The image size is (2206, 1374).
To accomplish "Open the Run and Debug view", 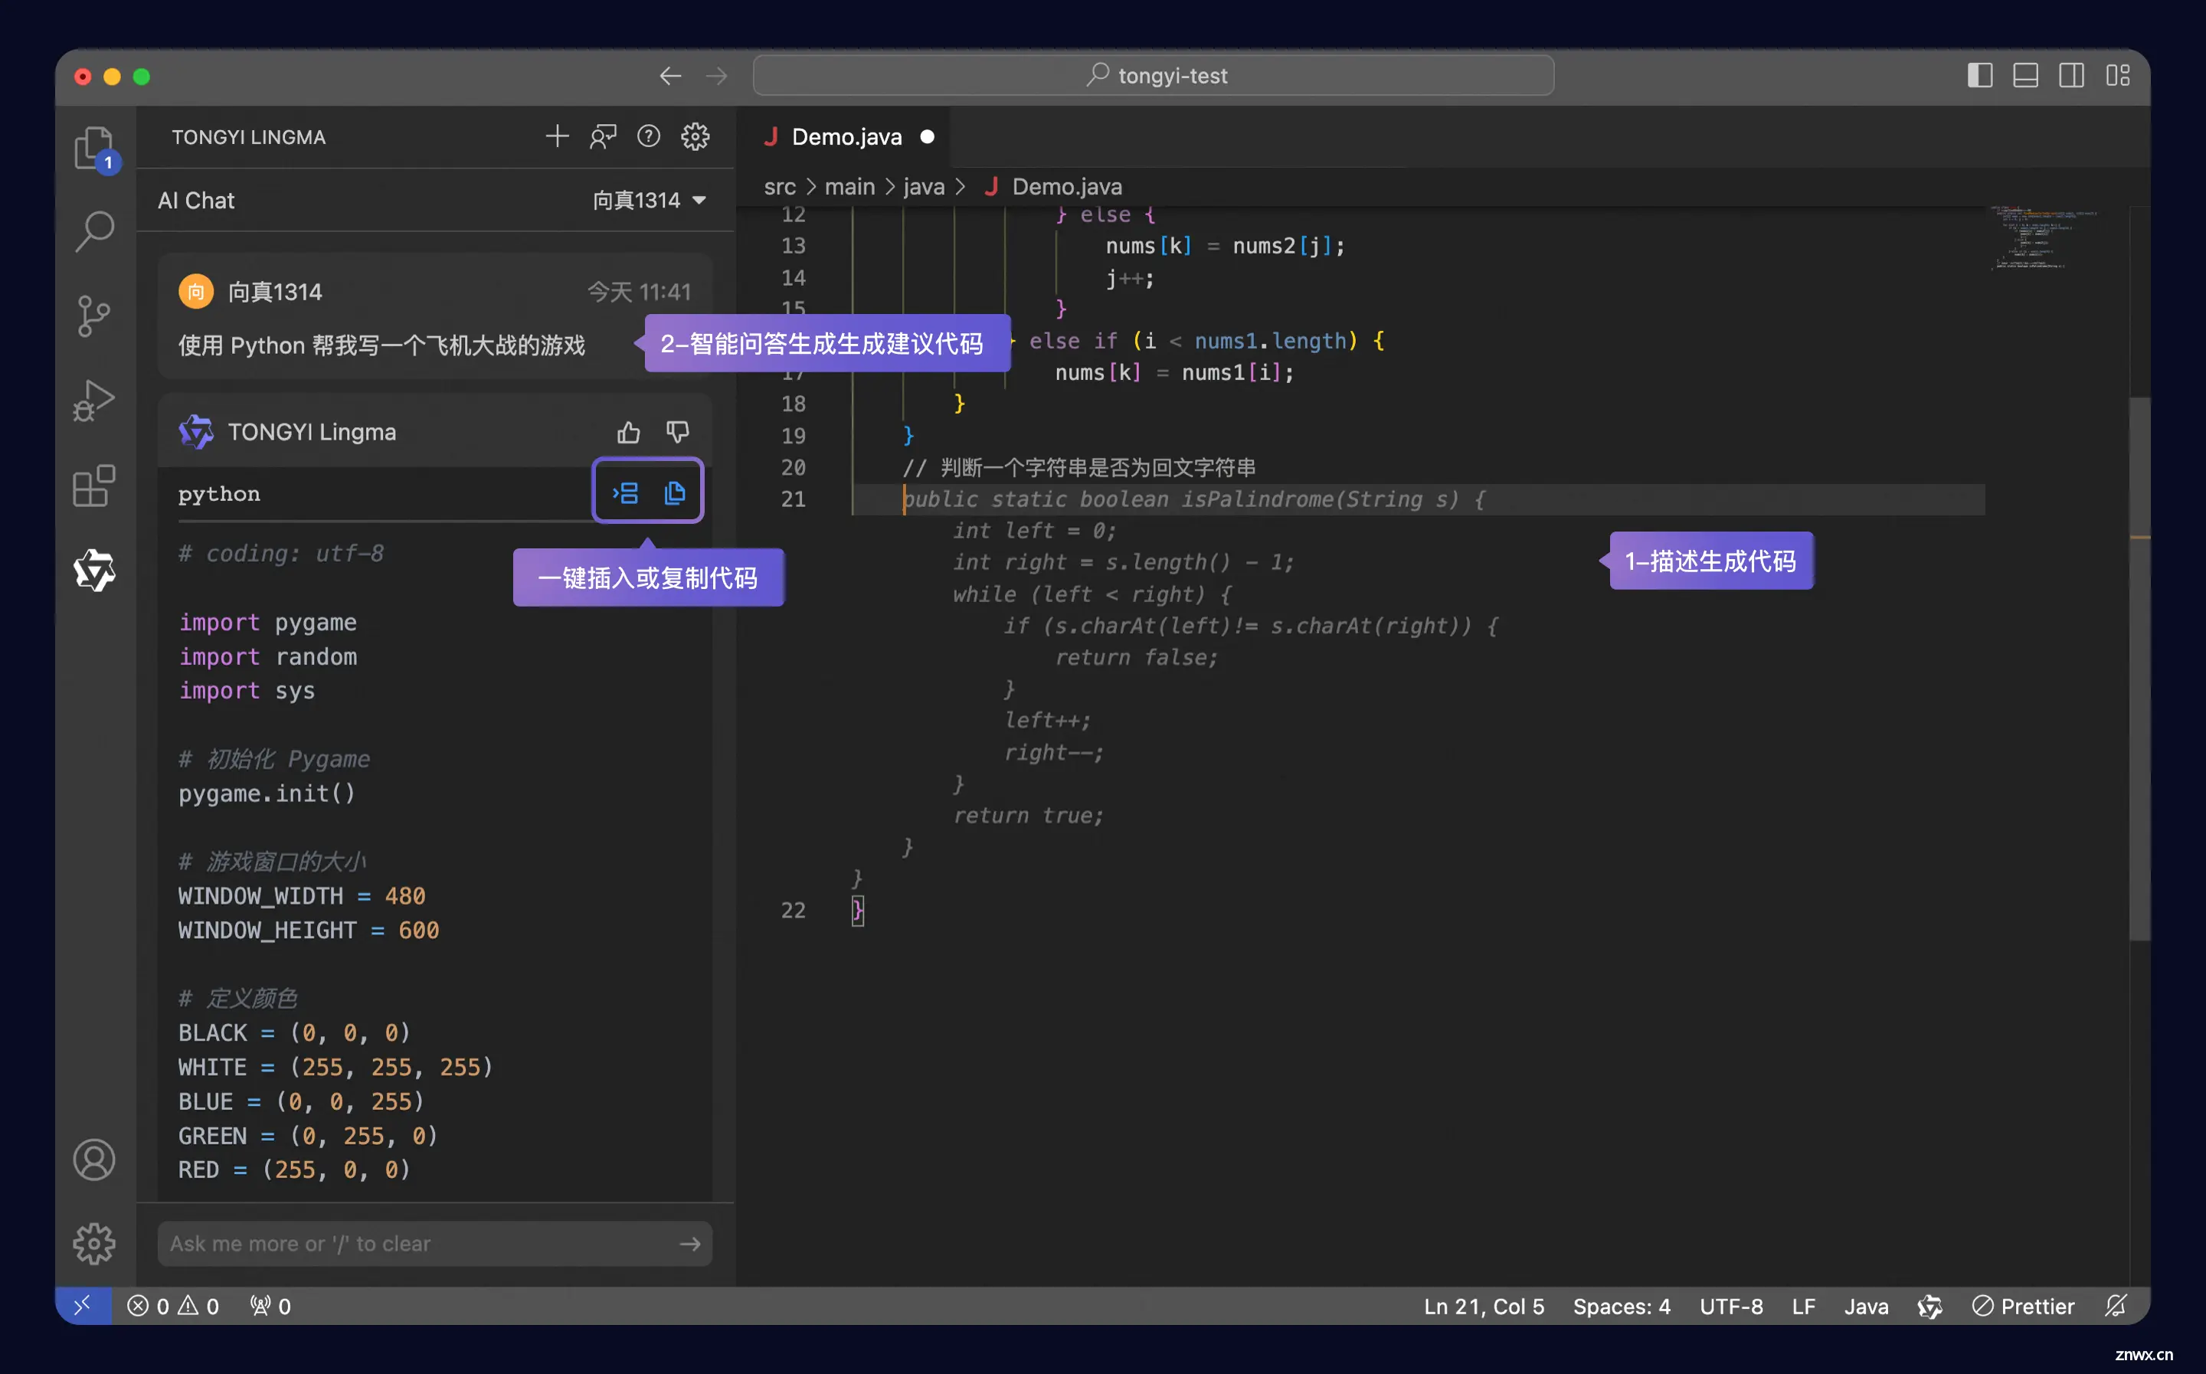I will coord(94,401).
